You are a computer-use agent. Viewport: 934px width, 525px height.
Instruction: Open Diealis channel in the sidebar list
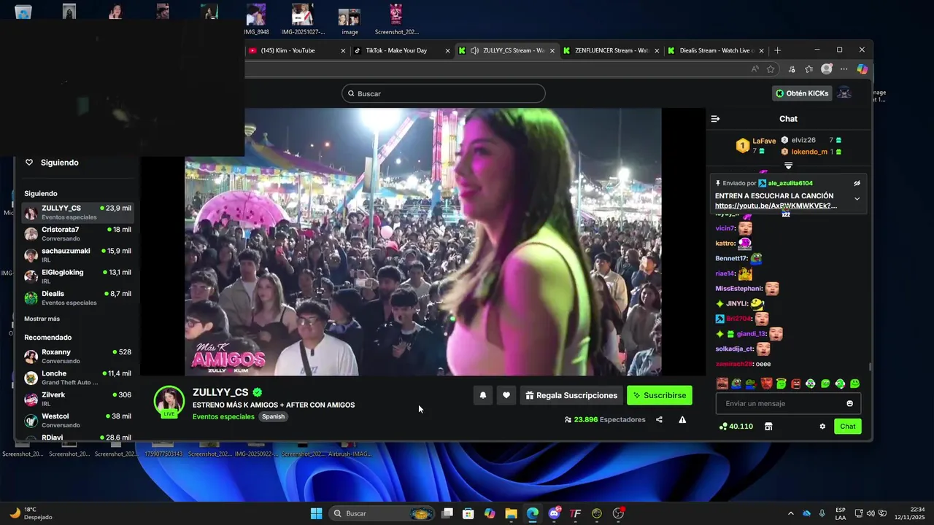click(x=77, y=297)
